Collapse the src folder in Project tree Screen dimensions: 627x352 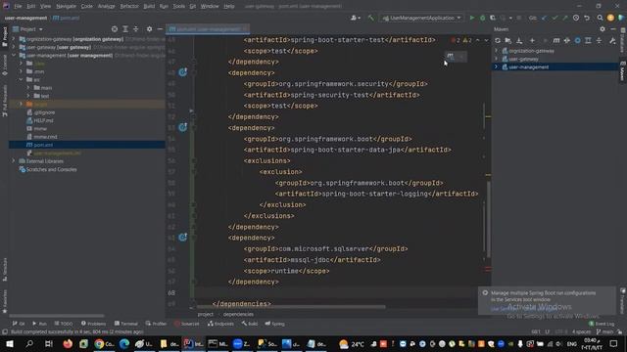click(x=22, y=80)
